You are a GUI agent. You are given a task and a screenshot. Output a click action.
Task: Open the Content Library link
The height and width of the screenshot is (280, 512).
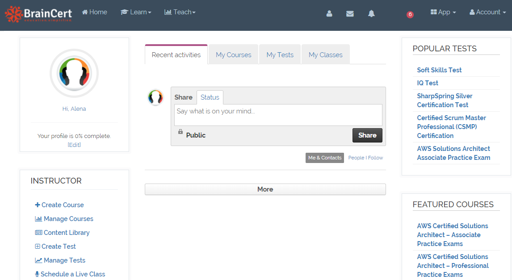[x=62, y=233]
